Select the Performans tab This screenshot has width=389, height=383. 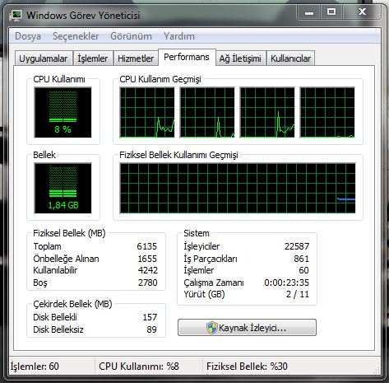[187, 57]
